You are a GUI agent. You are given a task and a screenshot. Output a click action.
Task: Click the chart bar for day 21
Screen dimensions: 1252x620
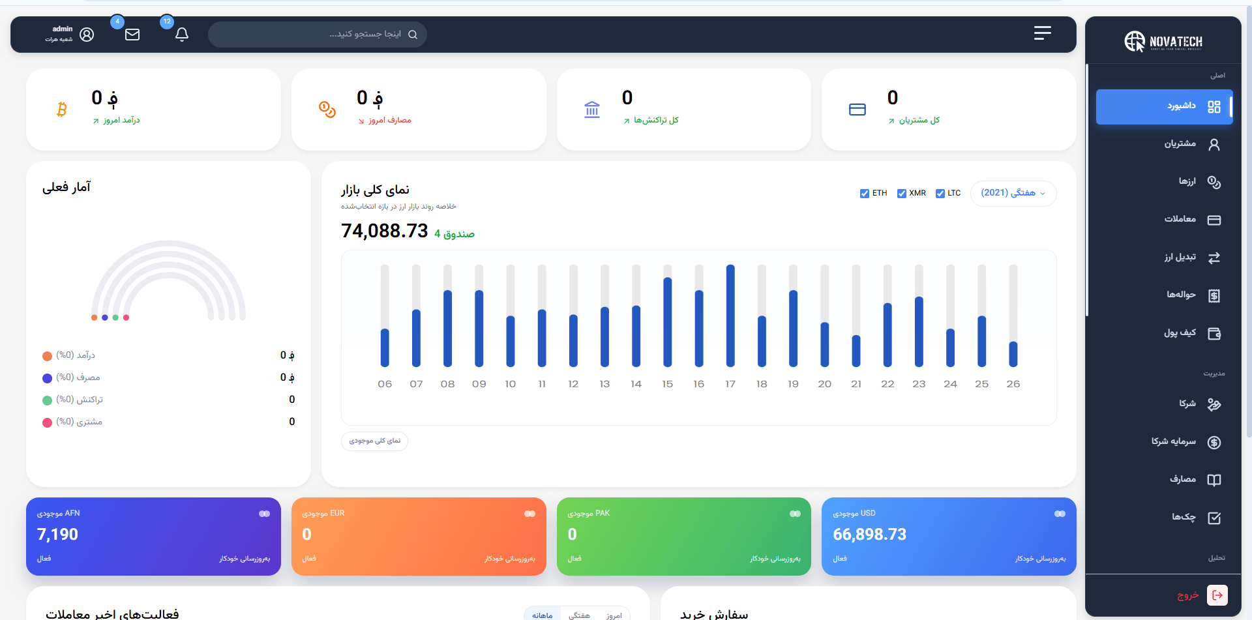pyautogui.click(x=856, y=351)
